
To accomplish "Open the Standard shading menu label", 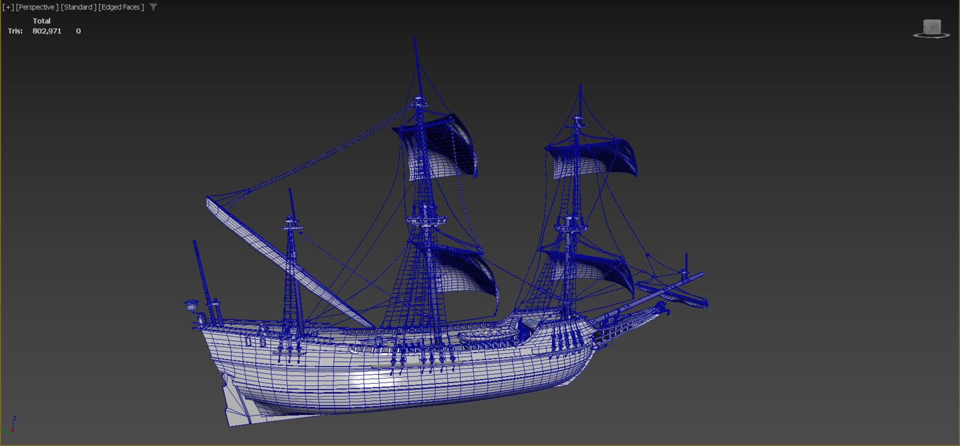I will tap(79, 7).
